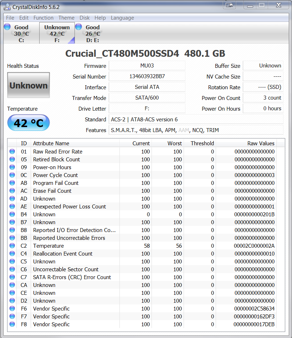Select the Uncorrectable Sector Count row

(x=66, y=269)
